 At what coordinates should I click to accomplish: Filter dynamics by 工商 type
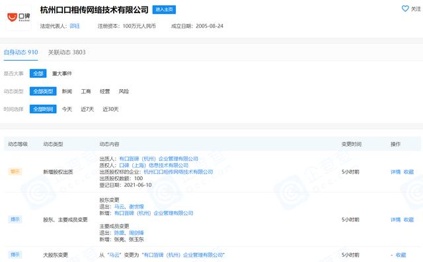[86, 91]
